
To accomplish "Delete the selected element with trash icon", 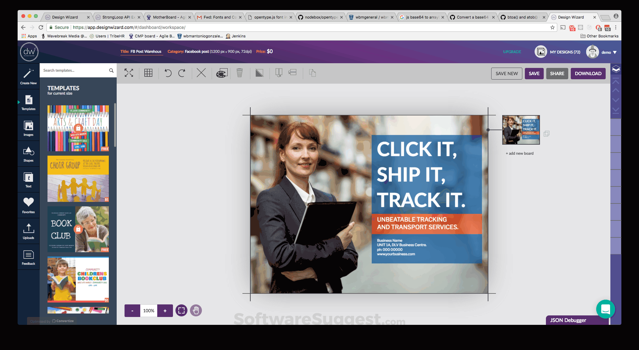I will [240, 73].
